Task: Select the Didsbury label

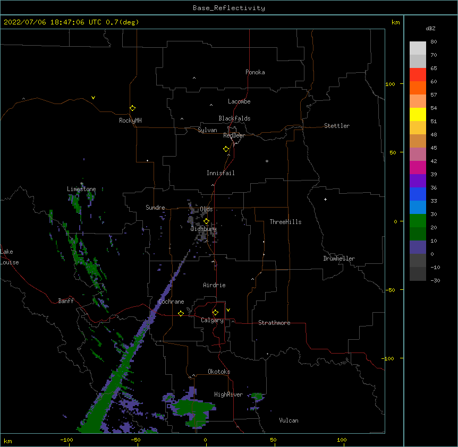Action: coord(203,229)
